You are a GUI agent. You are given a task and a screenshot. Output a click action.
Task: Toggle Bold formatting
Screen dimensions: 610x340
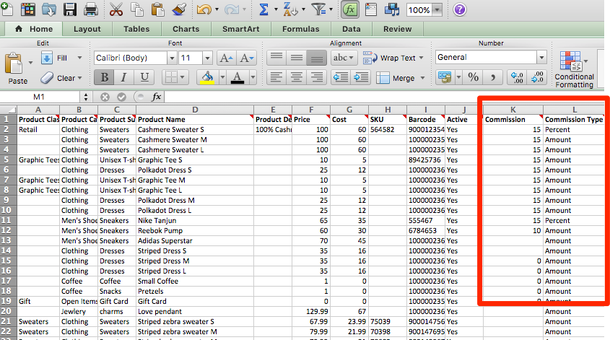pos(105,77)
